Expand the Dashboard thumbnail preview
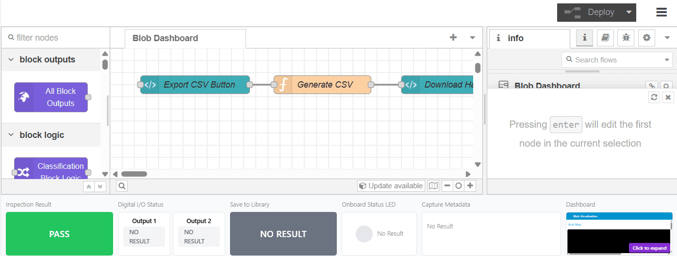Viewport: 677px width, 256px height. (649, 248)
